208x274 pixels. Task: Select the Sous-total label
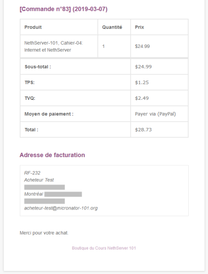pos(38,67)
